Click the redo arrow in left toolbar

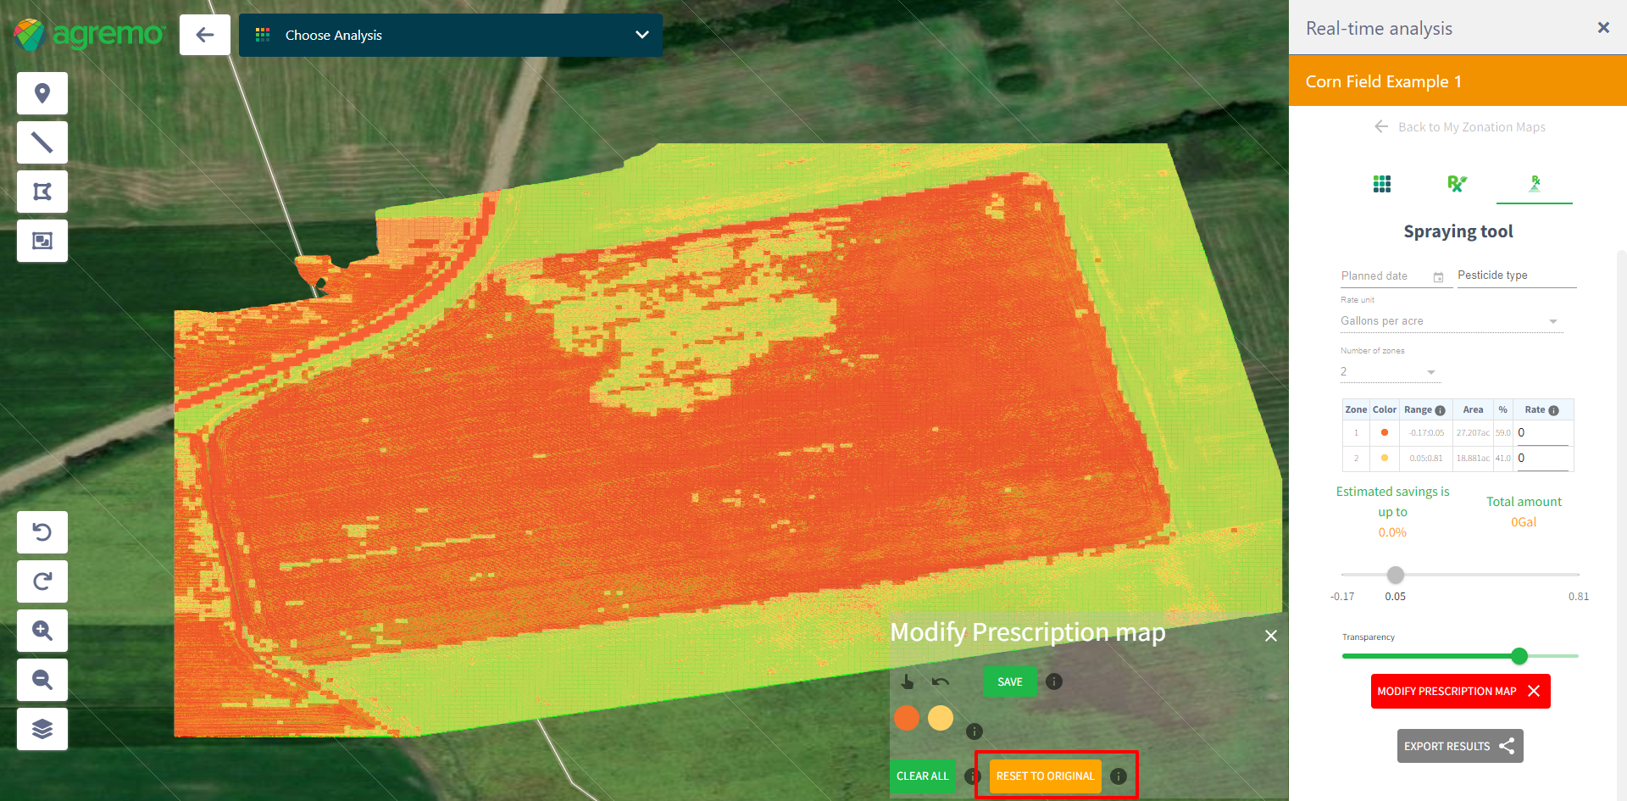point(42,581)
